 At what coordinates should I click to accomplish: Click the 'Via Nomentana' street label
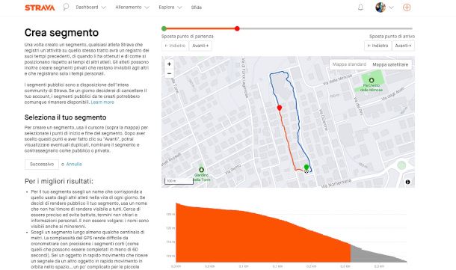point(336,183)
